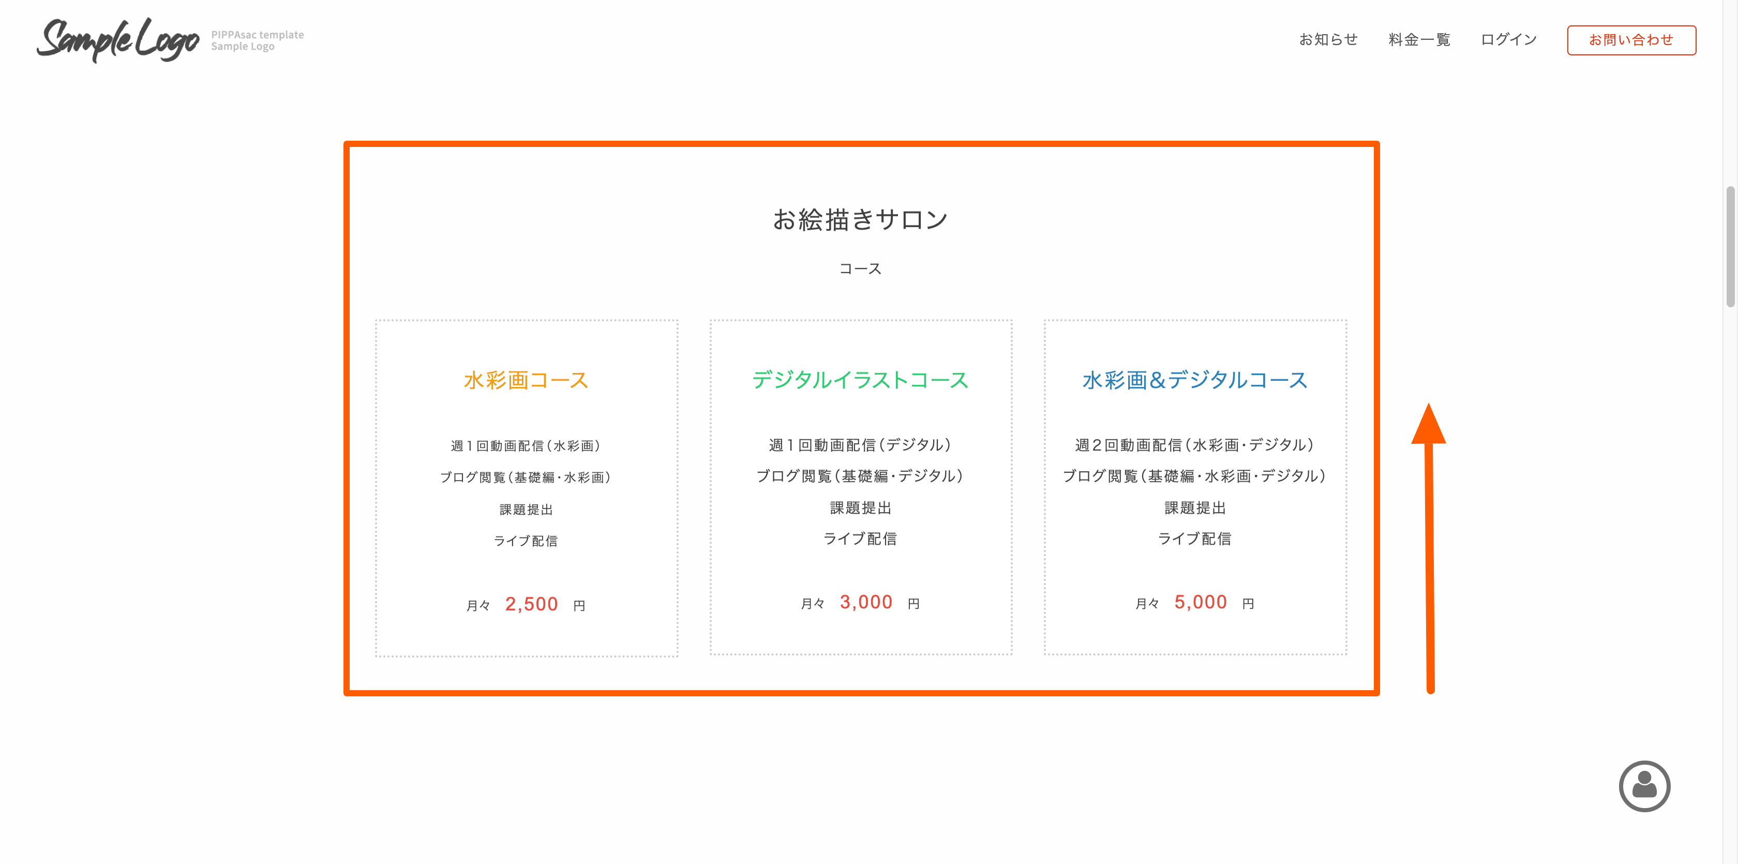Open the お知らせ menu item

point(1328,40)
